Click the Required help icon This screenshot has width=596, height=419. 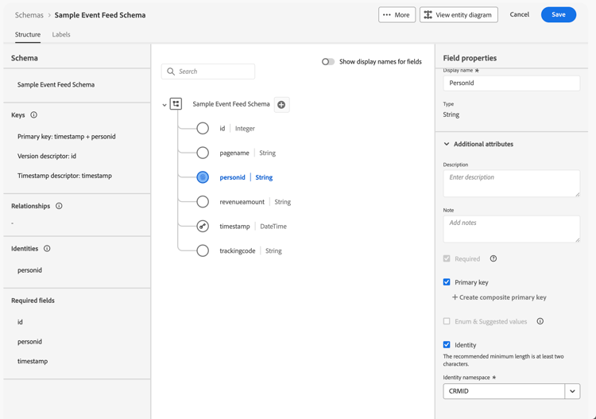pos(493,258)
